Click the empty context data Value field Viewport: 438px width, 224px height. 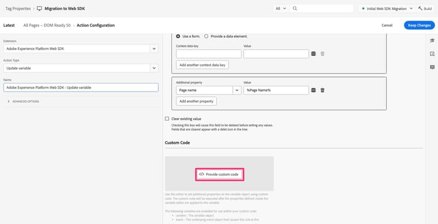pos(276,54)
